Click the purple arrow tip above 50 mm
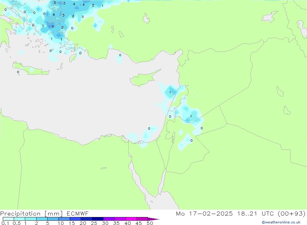Image resolution: width=307 pixels, height=225 pixels. pyautogui.click(x=153, y=219)
